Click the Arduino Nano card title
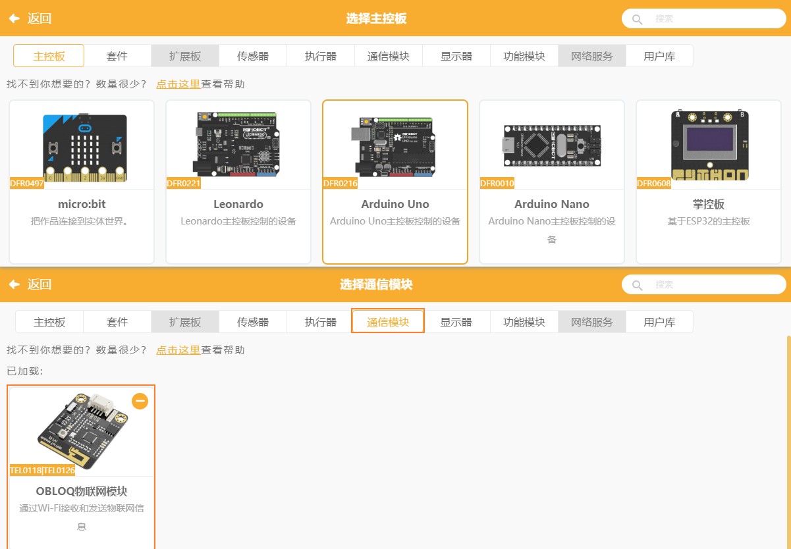The image size is (791, 549). click(552, 204)
